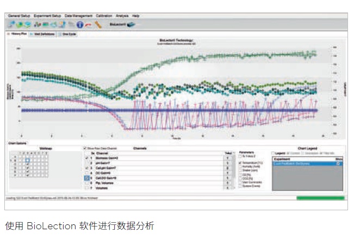Click the orange ruler tool icon
360x239 pixels.
click(98, 24)
